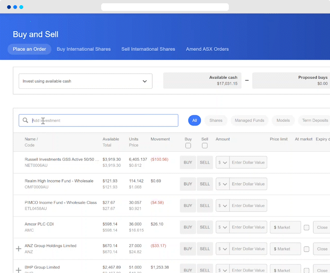
Task: Click the $ Market price limit for ANZ
Action: (x=286, y=249)
